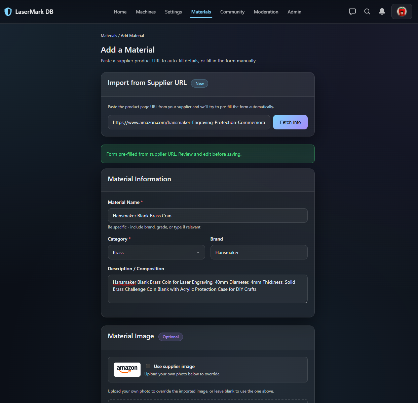The image size is (418, 403).
Task: Open the Admin section
Action: pos(294,12)
